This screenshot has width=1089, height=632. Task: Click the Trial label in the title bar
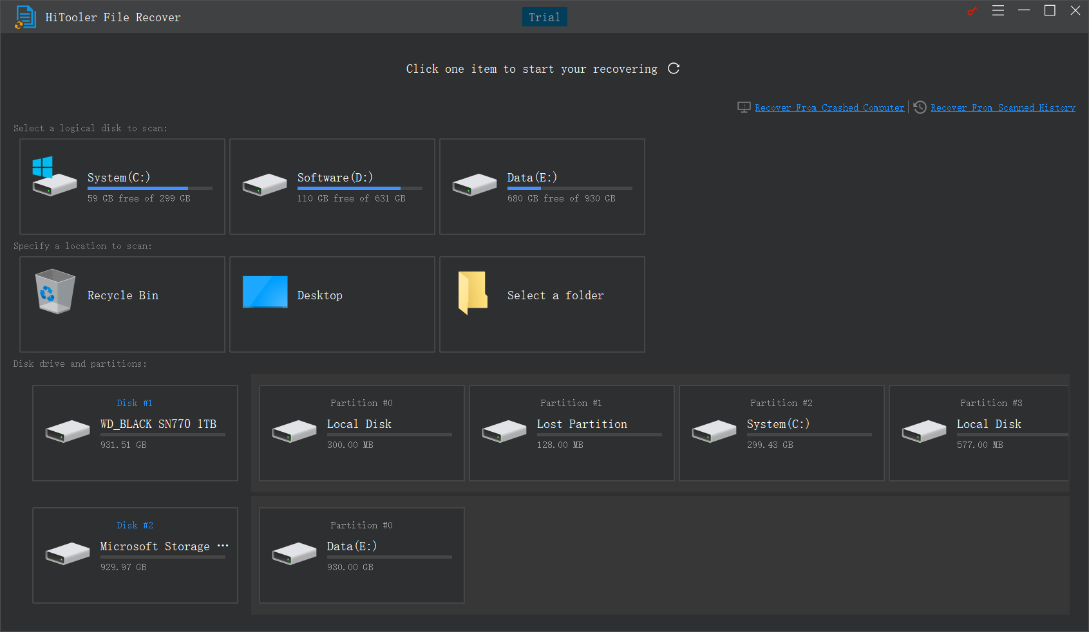click(544, 17)
